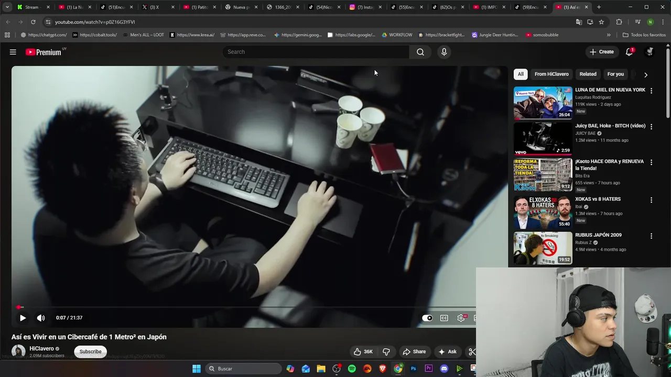The image size is (671, 377).
Task: Open Todos los favoritos bookmarks folder
Action: [x=644, y=35]
